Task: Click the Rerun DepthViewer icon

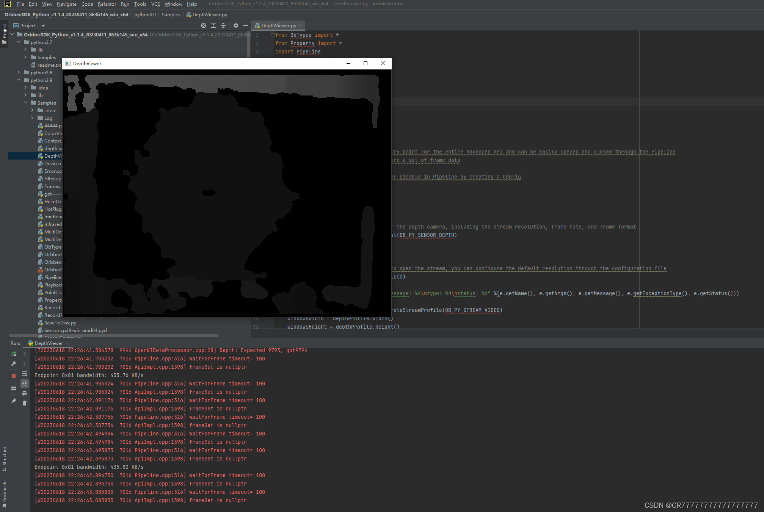Action: pyautogui.click(x=14, y=354)
